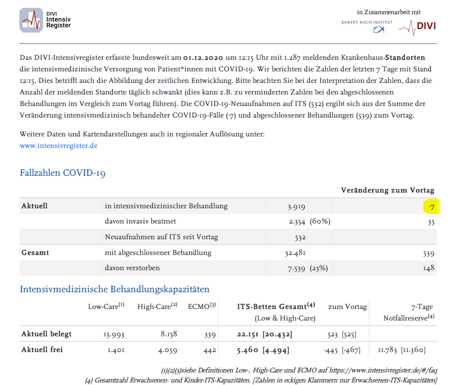The height and width of the screenshot is (385, 457).
Task: Click the 'Veränderung zum Vortag' column header
Action: pyautogui.click(x=387, y=190)
